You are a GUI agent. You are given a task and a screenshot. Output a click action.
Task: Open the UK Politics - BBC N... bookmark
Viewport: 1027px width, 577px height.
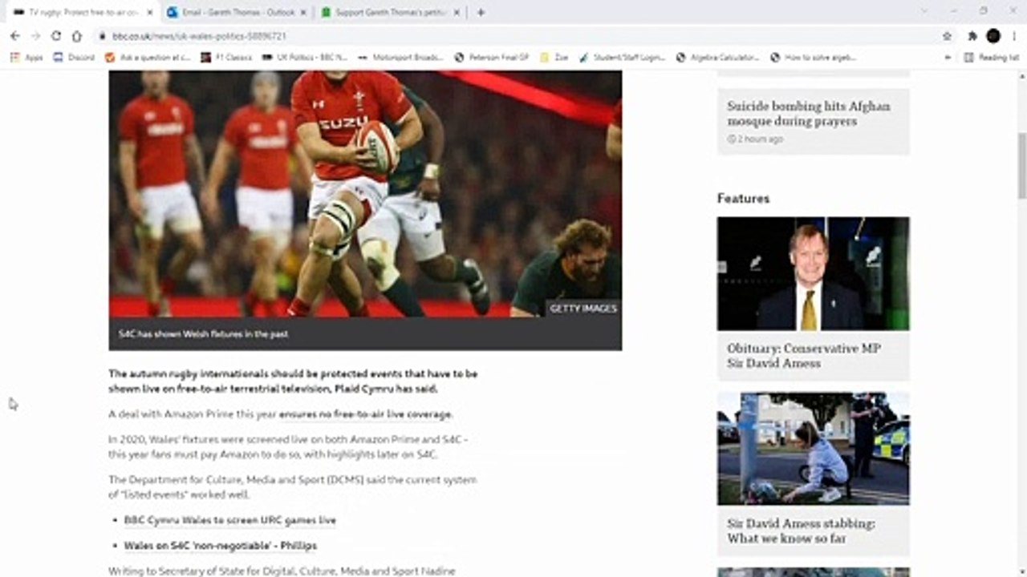pyautogui.click(x=305, y=58)
